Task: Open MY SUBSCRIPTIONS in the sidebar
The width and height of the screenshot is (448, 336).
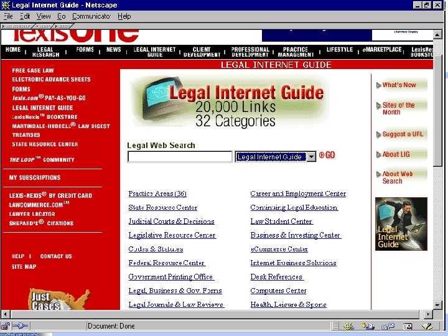Action: [x=35, y=178]
